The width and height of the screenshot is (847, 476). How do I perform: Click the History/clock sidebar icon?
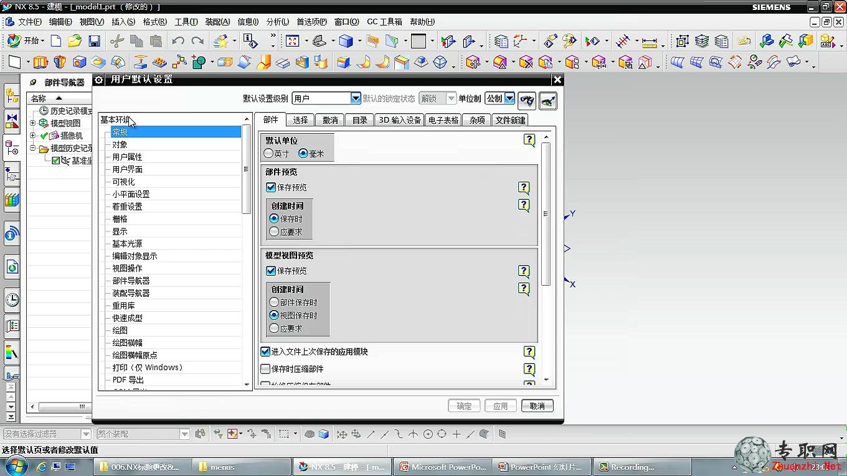[12, 300]
